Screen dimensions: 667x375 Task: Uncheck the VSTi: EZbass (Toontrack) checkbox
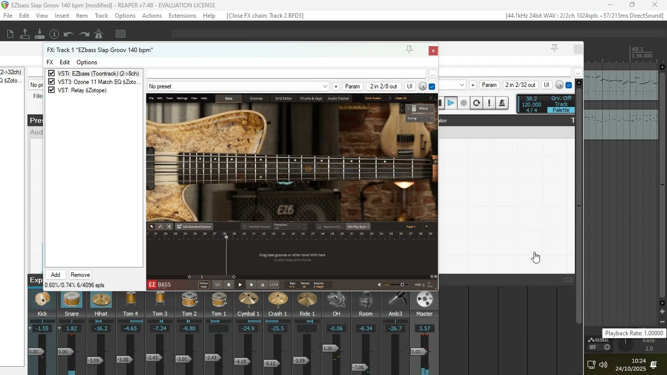point(52,73)
